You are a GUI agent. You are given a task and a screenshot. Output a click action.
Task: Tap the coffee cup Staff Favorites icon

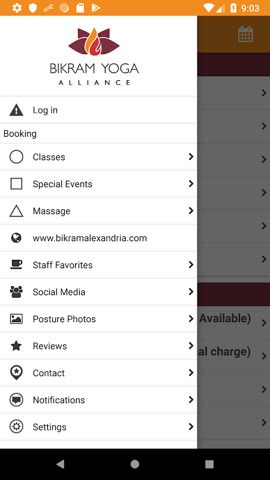(16, 265)
